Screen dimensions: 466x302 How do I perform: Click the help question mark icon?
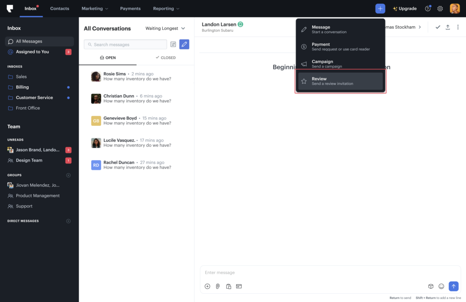(427, 9)
